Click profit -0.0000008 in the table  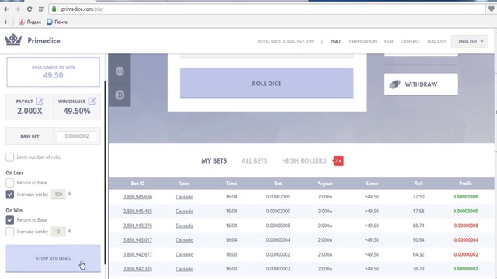tap(465, 226)
